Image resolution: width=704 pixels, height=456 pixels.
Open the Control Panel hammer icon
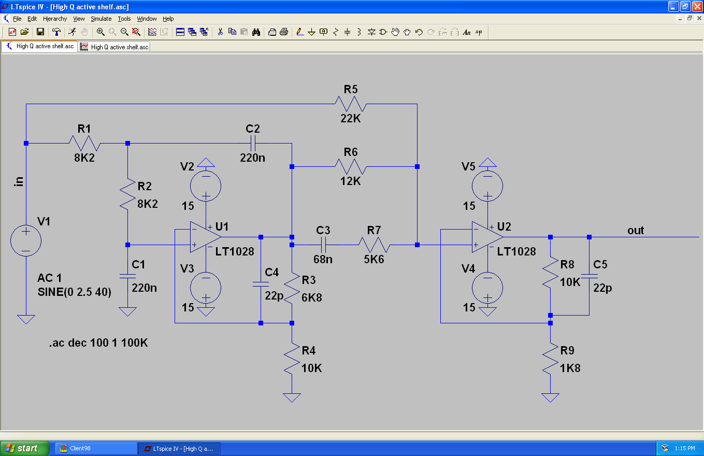[x=56, y=32]
